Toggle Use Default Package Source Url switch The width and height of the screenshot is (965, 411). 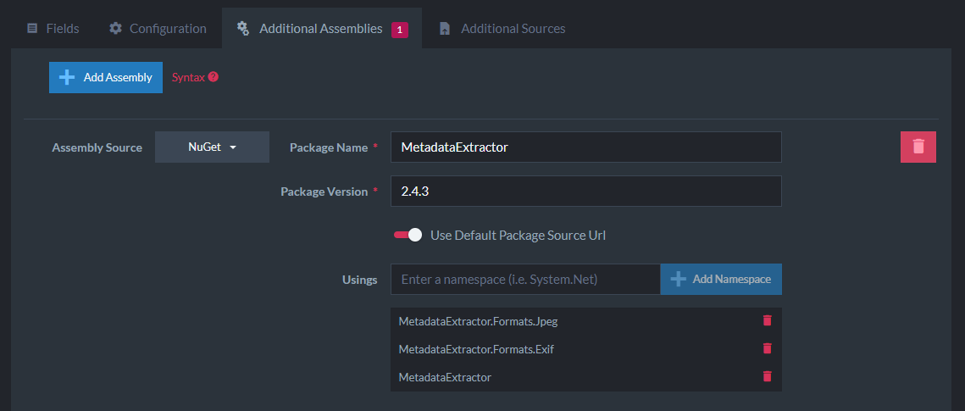[408, 235]
